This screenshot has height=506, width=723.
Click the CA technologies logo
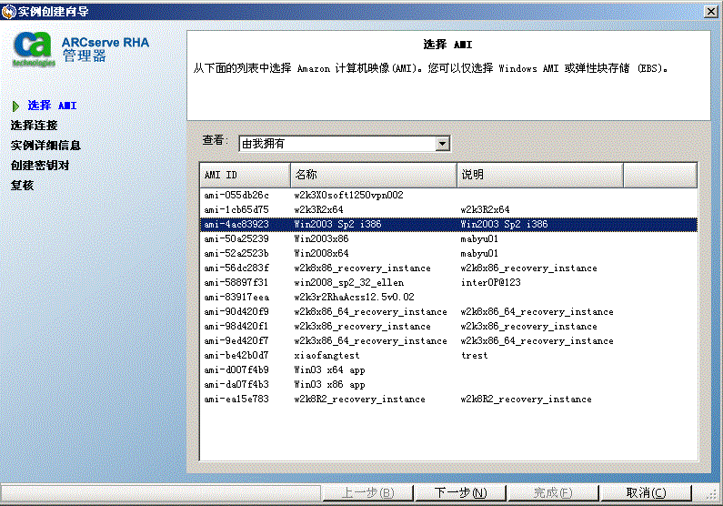34,49
